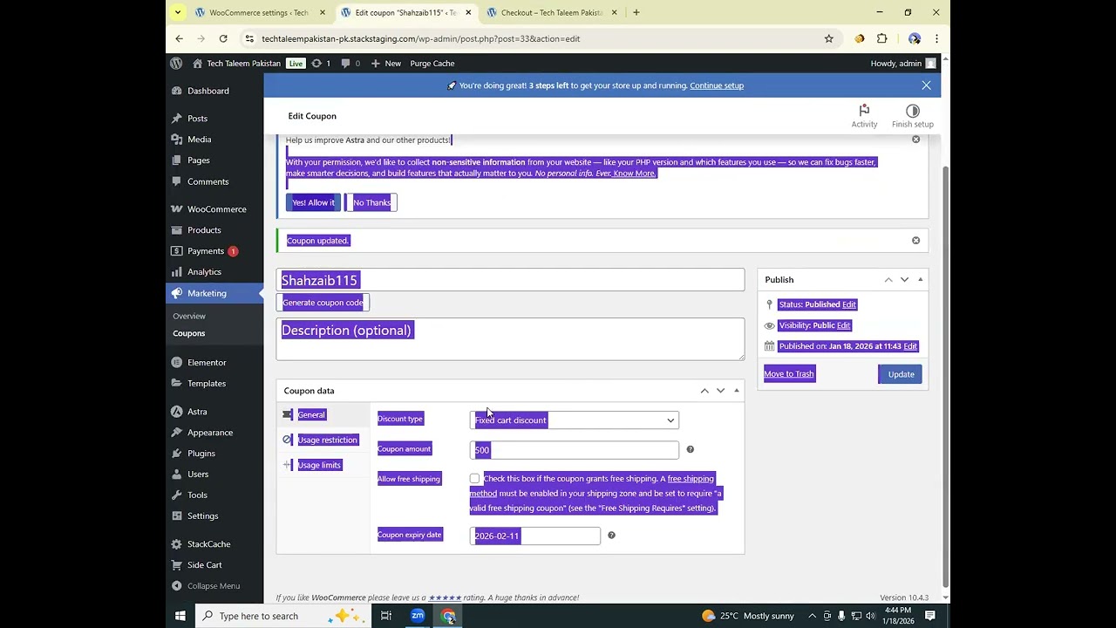
Task: Click Move to Trash link
Action: click(x=789, y=374)
